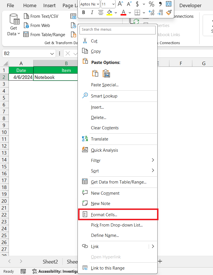Viewport: 213px width, 275px height.
Task: Click the Select All corner triangle
Action: [x=5, y=63]
